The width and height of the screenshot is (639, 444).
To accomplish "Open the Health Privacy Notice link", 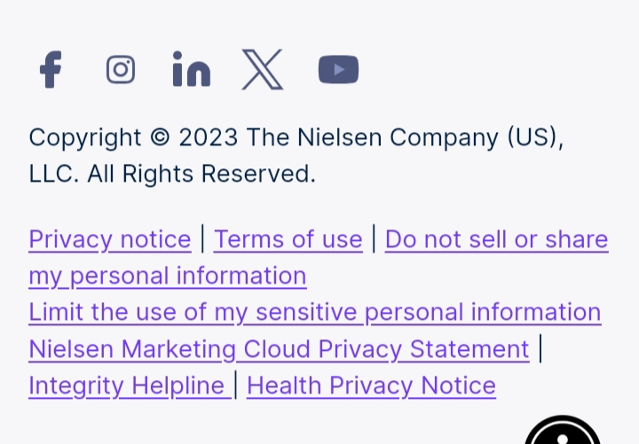I will (x=371, y=386).
